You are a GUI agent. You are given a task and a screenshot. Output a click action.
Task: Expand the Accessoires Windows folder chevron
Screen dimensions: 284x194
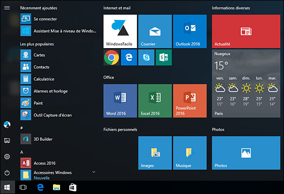94,172
